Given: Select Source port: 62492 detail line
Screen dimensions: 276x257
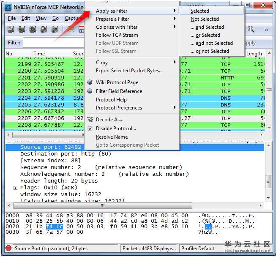Looking at the screenshot, I should (135, 147).
